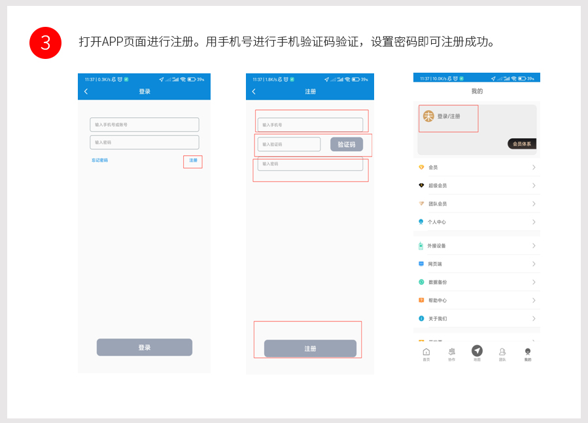Open the 数据备份 row chevron
Image resolution: width=588 pixels, height=423 pixels.
coord(534,282)
